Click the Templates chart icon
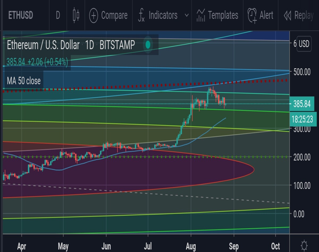Viewport: 319px width, 252px height. pyautogui.click(x=201, y=15)
